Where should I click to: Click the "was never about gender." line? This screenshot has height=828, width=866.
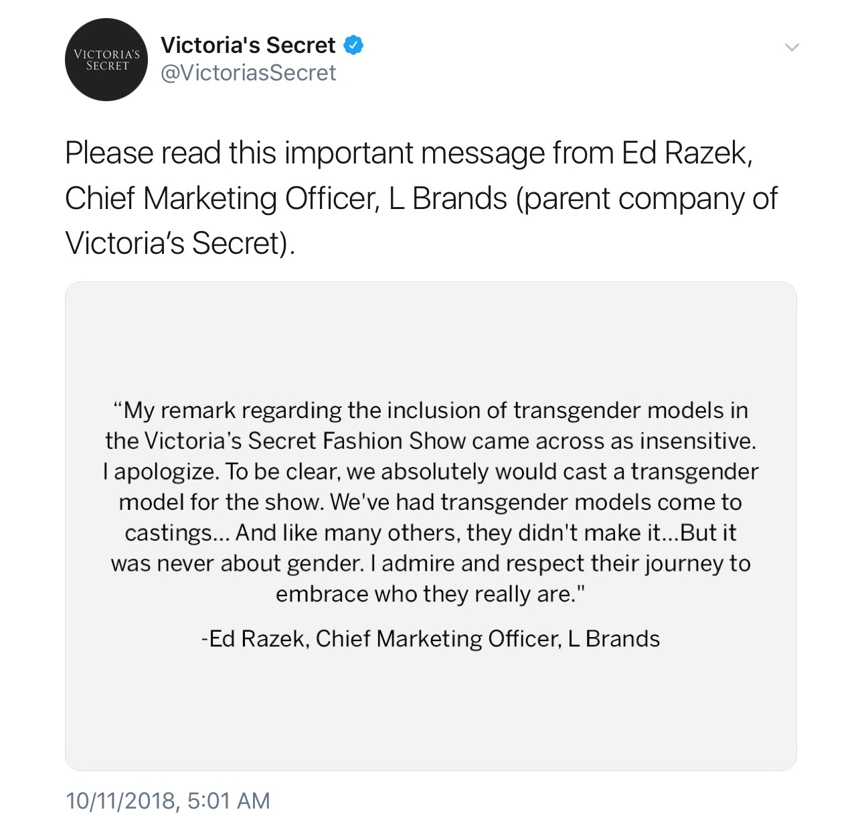pyautogui.click(x=431, y=563)
